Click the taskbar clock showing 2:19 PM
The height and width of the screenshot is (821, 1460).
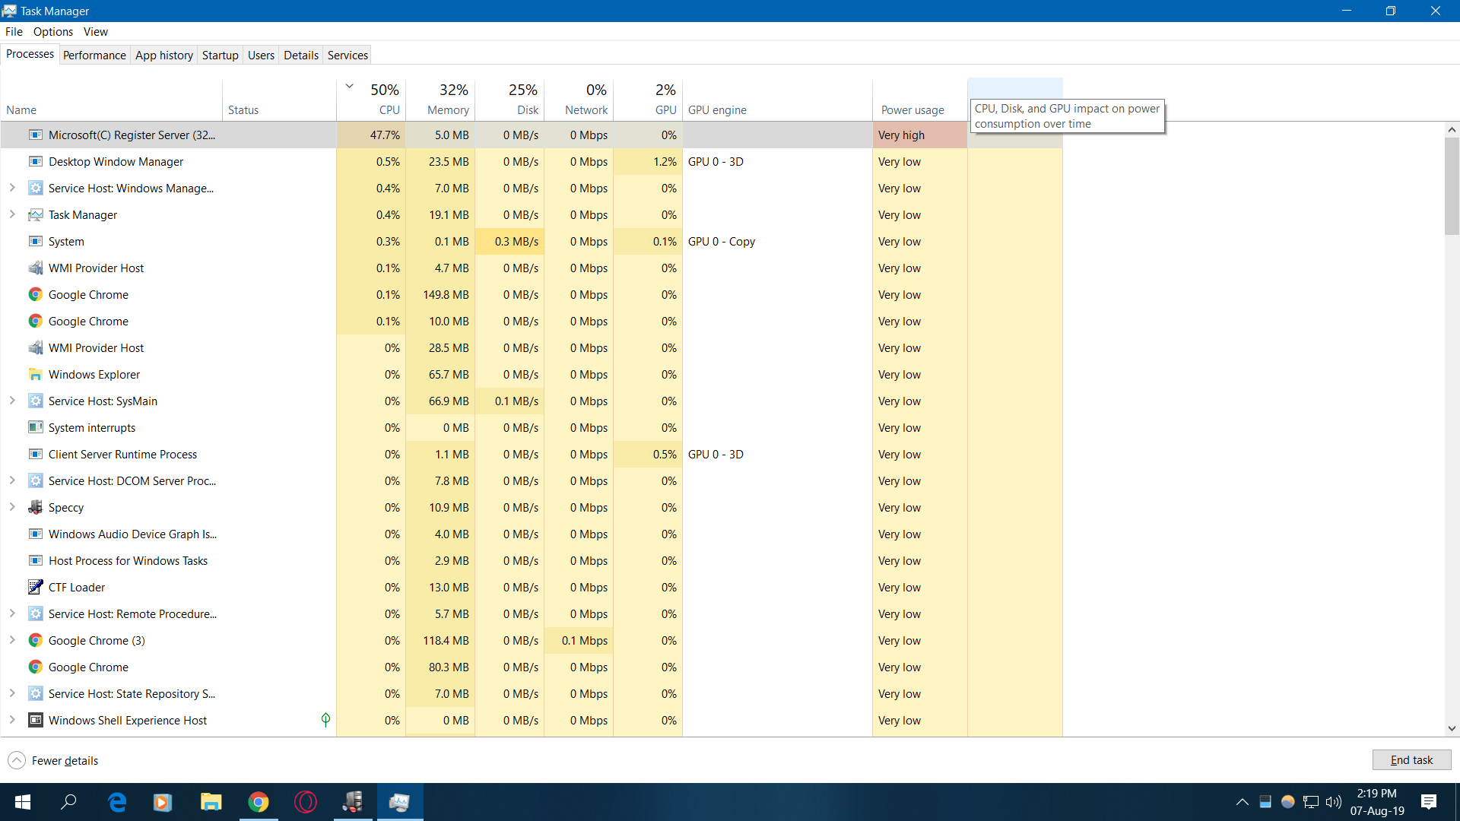[x=1377, y=802]
